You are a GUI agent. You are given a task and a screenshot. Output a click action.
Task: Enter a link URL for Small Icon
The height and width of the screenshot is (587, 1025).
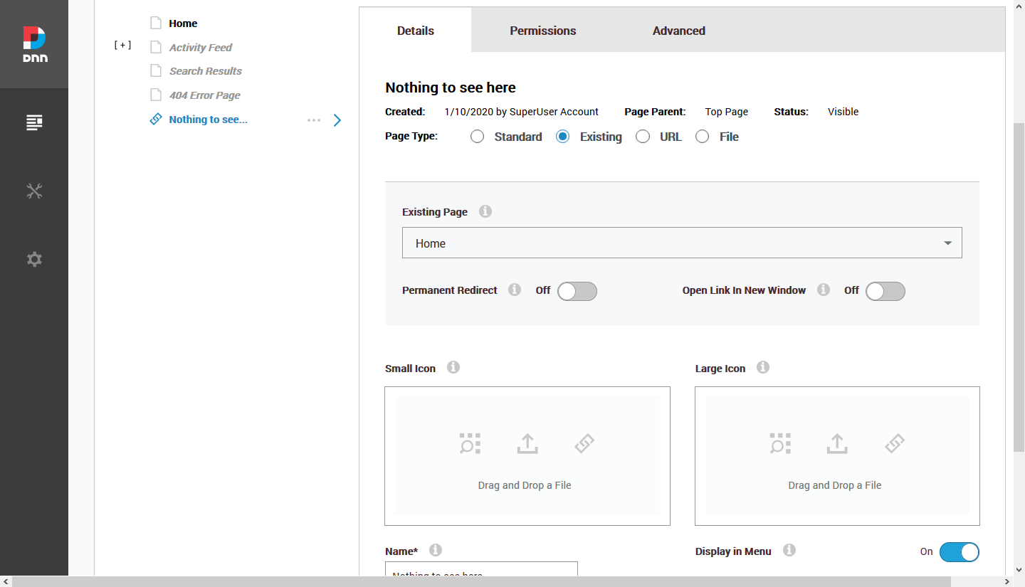[x=584, y=443]
